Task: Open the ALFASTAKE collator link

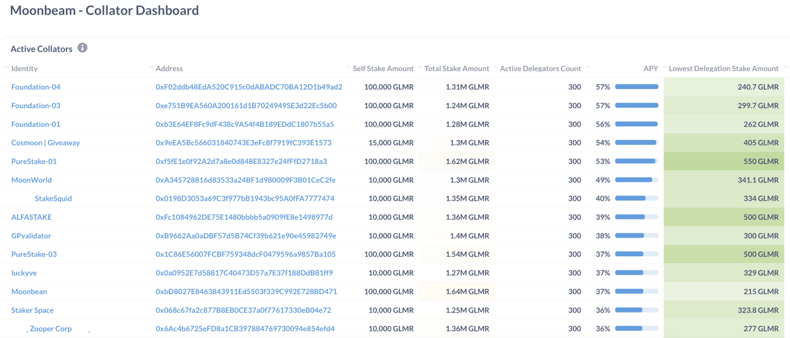Action: 32,217
